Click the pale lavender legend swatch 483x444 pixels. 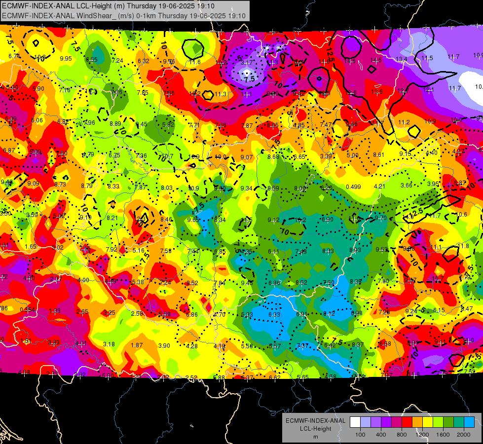pyautogui.click(x=366, y=422)
